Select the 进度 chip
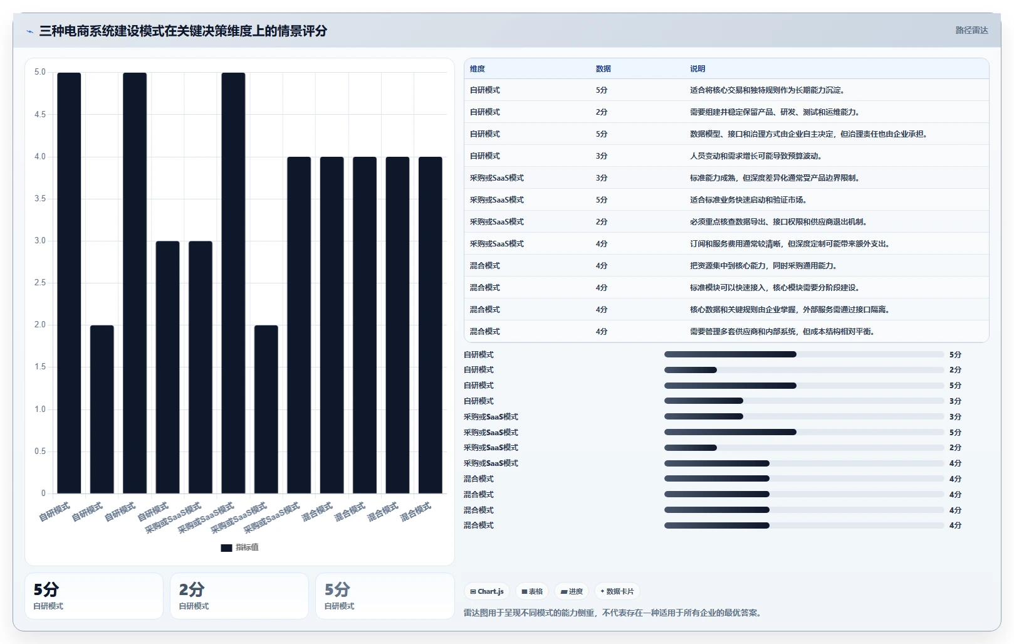This screenshot has height=644, width=1014. click(x=572, y=591)
